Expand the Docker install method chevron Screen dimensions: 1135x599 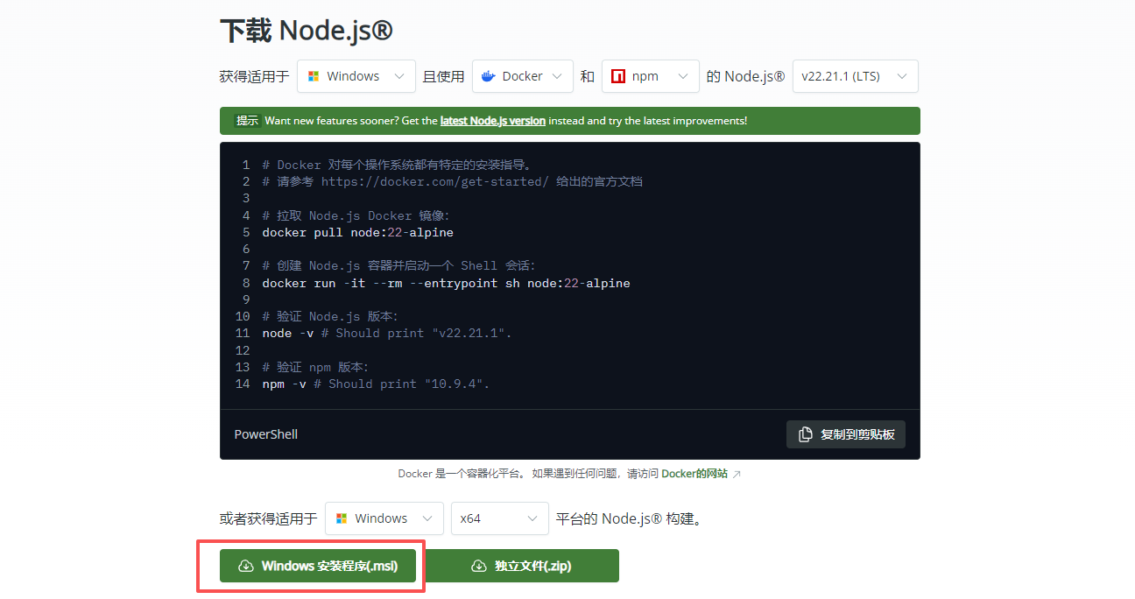[x=558, y=76]
